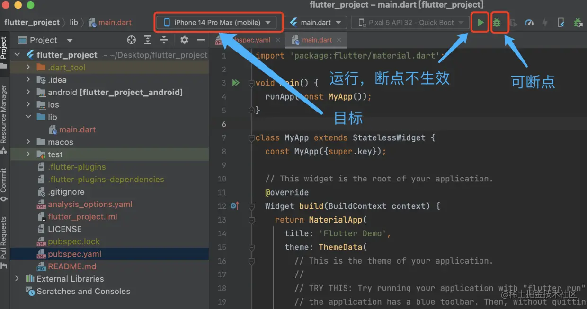Toggle the Commit tool window
The height and width of the screenshot is (309, 587).
click(4, 185)
